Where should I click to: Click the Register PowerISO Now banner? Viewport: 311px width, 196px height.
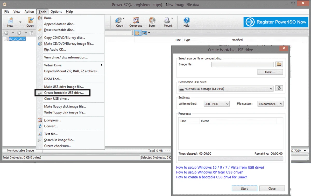(276, 22)
